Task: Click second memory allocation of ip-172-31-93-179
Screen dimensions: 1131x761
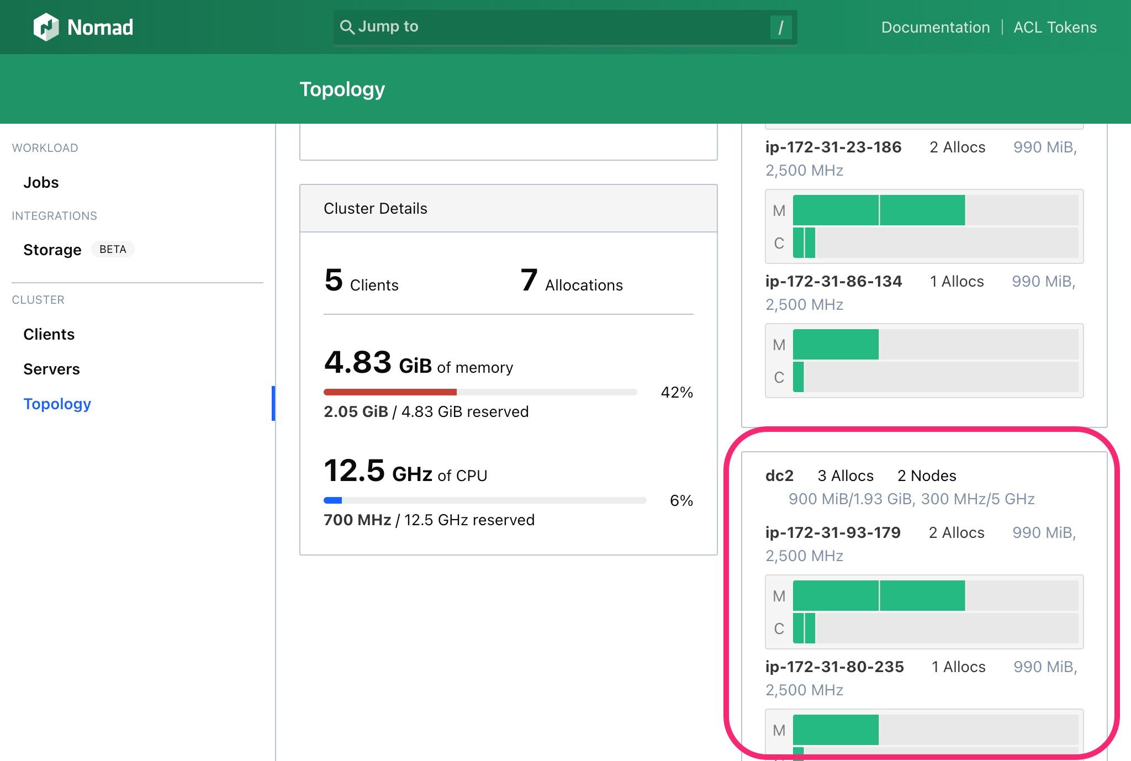Action: pos(922,595)
